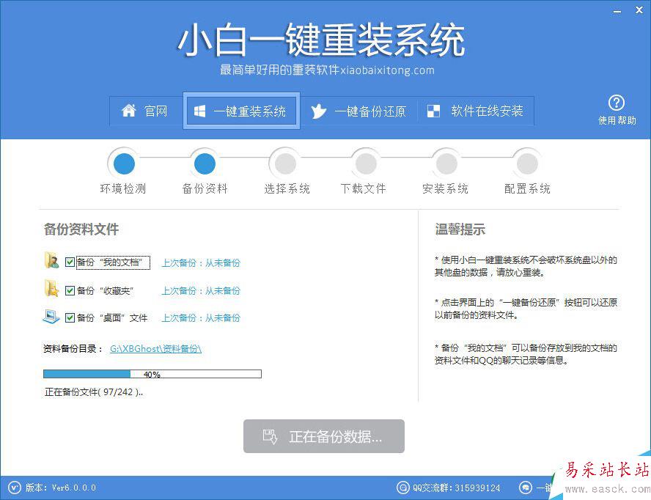The width and height of the screenshot is (651, 500).
Task: Click the 环境检测 step circle
Action: point(124,163)
